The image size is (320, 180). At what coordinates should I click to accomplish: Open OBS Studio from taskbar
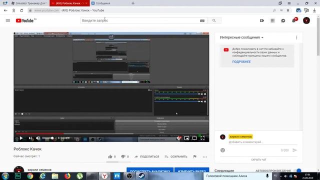[x=129, y=176]
